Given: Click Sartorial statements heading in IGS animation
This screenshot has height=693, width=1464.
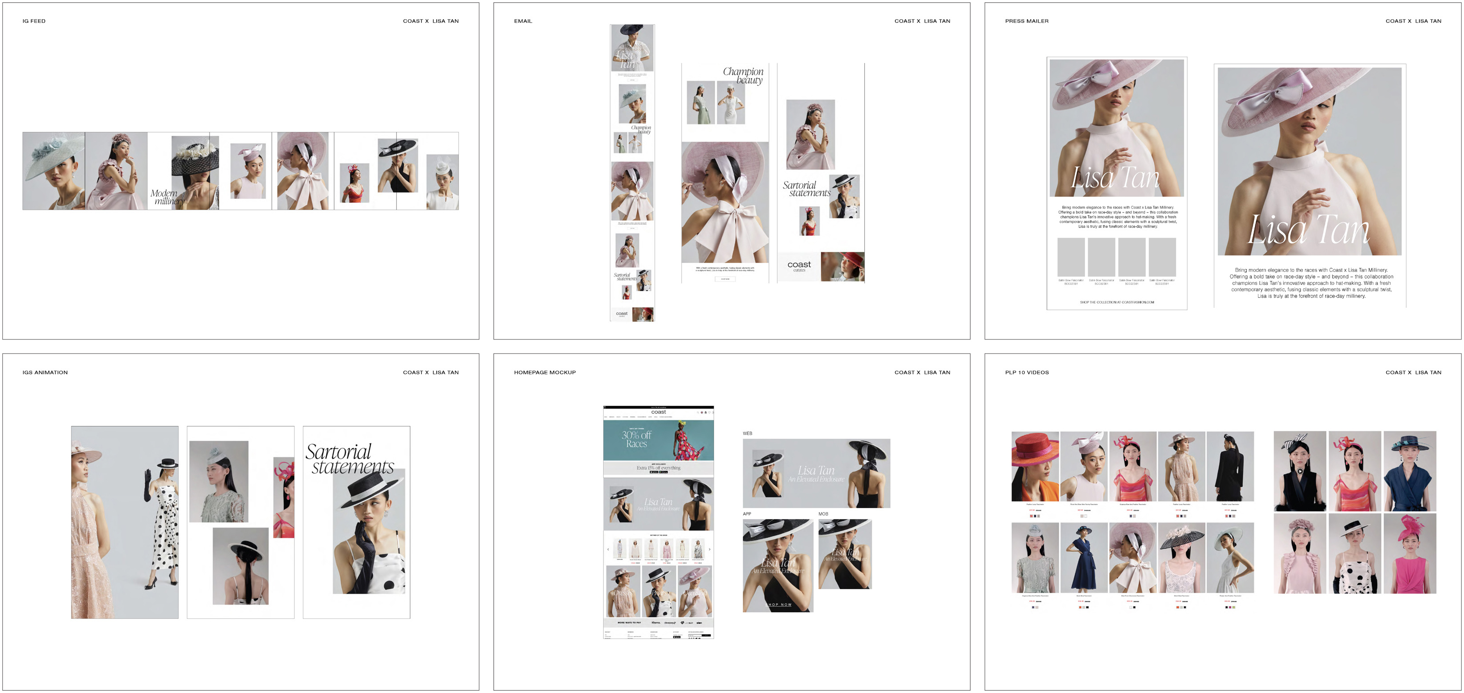Looking at the screenshot, I should pyautogui.click(x=349, y=459).
